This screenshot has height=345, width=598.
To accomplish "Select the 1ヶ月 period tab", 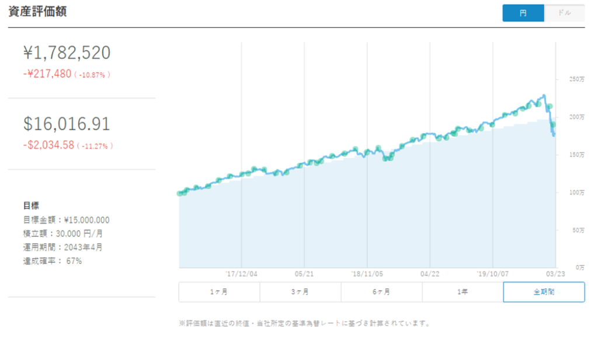I will point(219,292).
